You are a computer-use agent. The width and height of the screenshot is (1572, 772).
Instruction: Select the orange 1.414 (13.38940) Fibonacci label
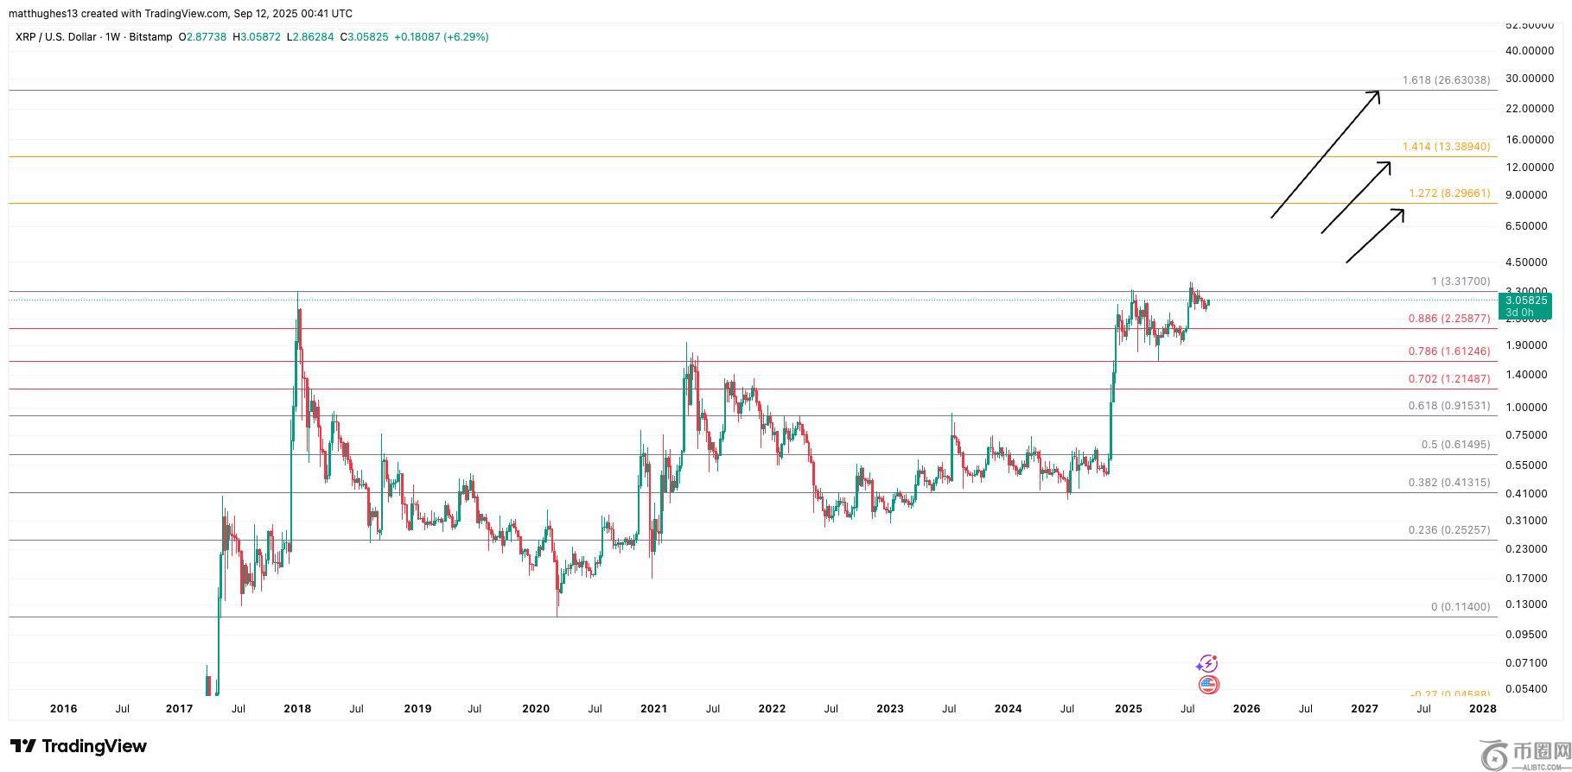1445,147
